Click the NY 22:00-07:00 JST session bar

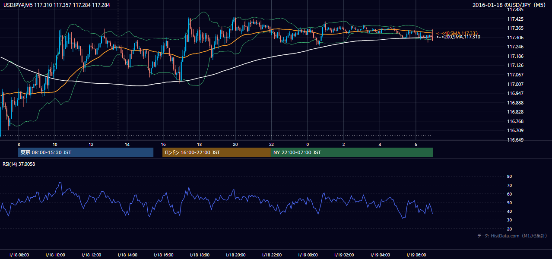click(x=352, y=152)
